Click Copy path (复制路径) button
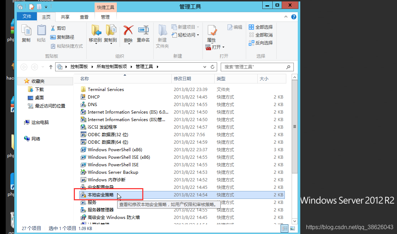This screenshot has width=397, height=234. coord(62,37)
